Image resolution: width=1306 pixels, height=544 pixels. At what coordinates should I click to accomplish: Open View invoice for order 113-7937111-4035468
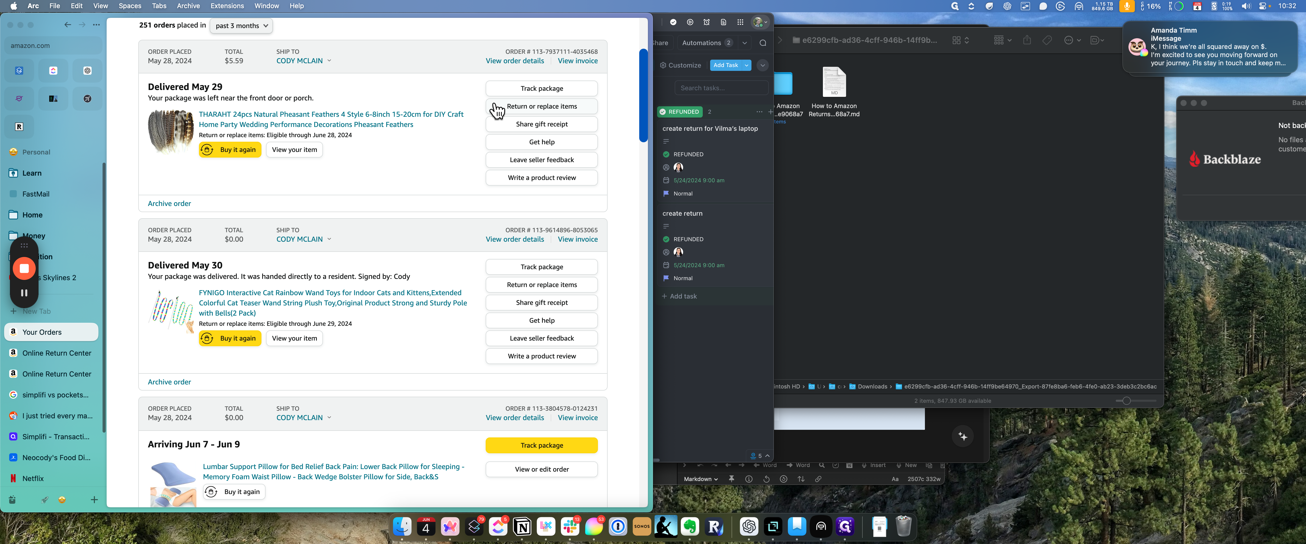pyautogui.click(x=577, y=61)
